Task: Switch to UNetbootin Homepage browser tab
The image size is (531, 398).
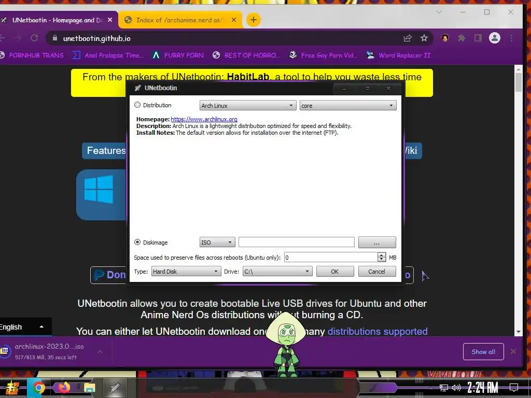Action: point(57,20)
